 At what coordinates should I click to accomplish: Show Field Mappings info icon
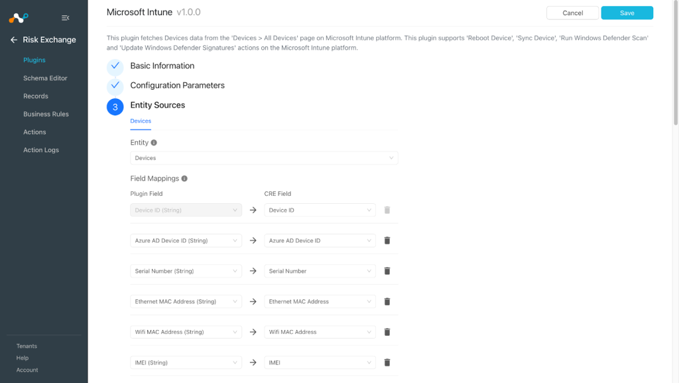point(184,179)
